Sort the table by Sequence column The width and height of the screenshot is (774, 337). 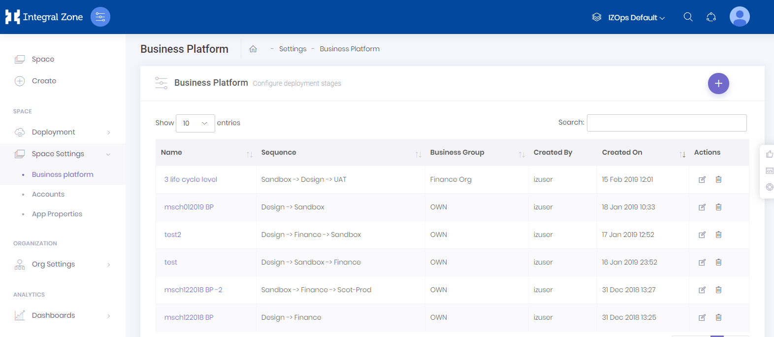tap(341, 153)
